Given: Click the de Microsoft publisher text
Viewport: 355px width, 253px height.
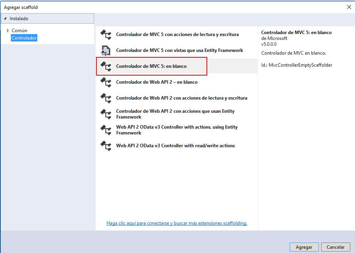Looking at the screenshot, I should coord(274,38).
